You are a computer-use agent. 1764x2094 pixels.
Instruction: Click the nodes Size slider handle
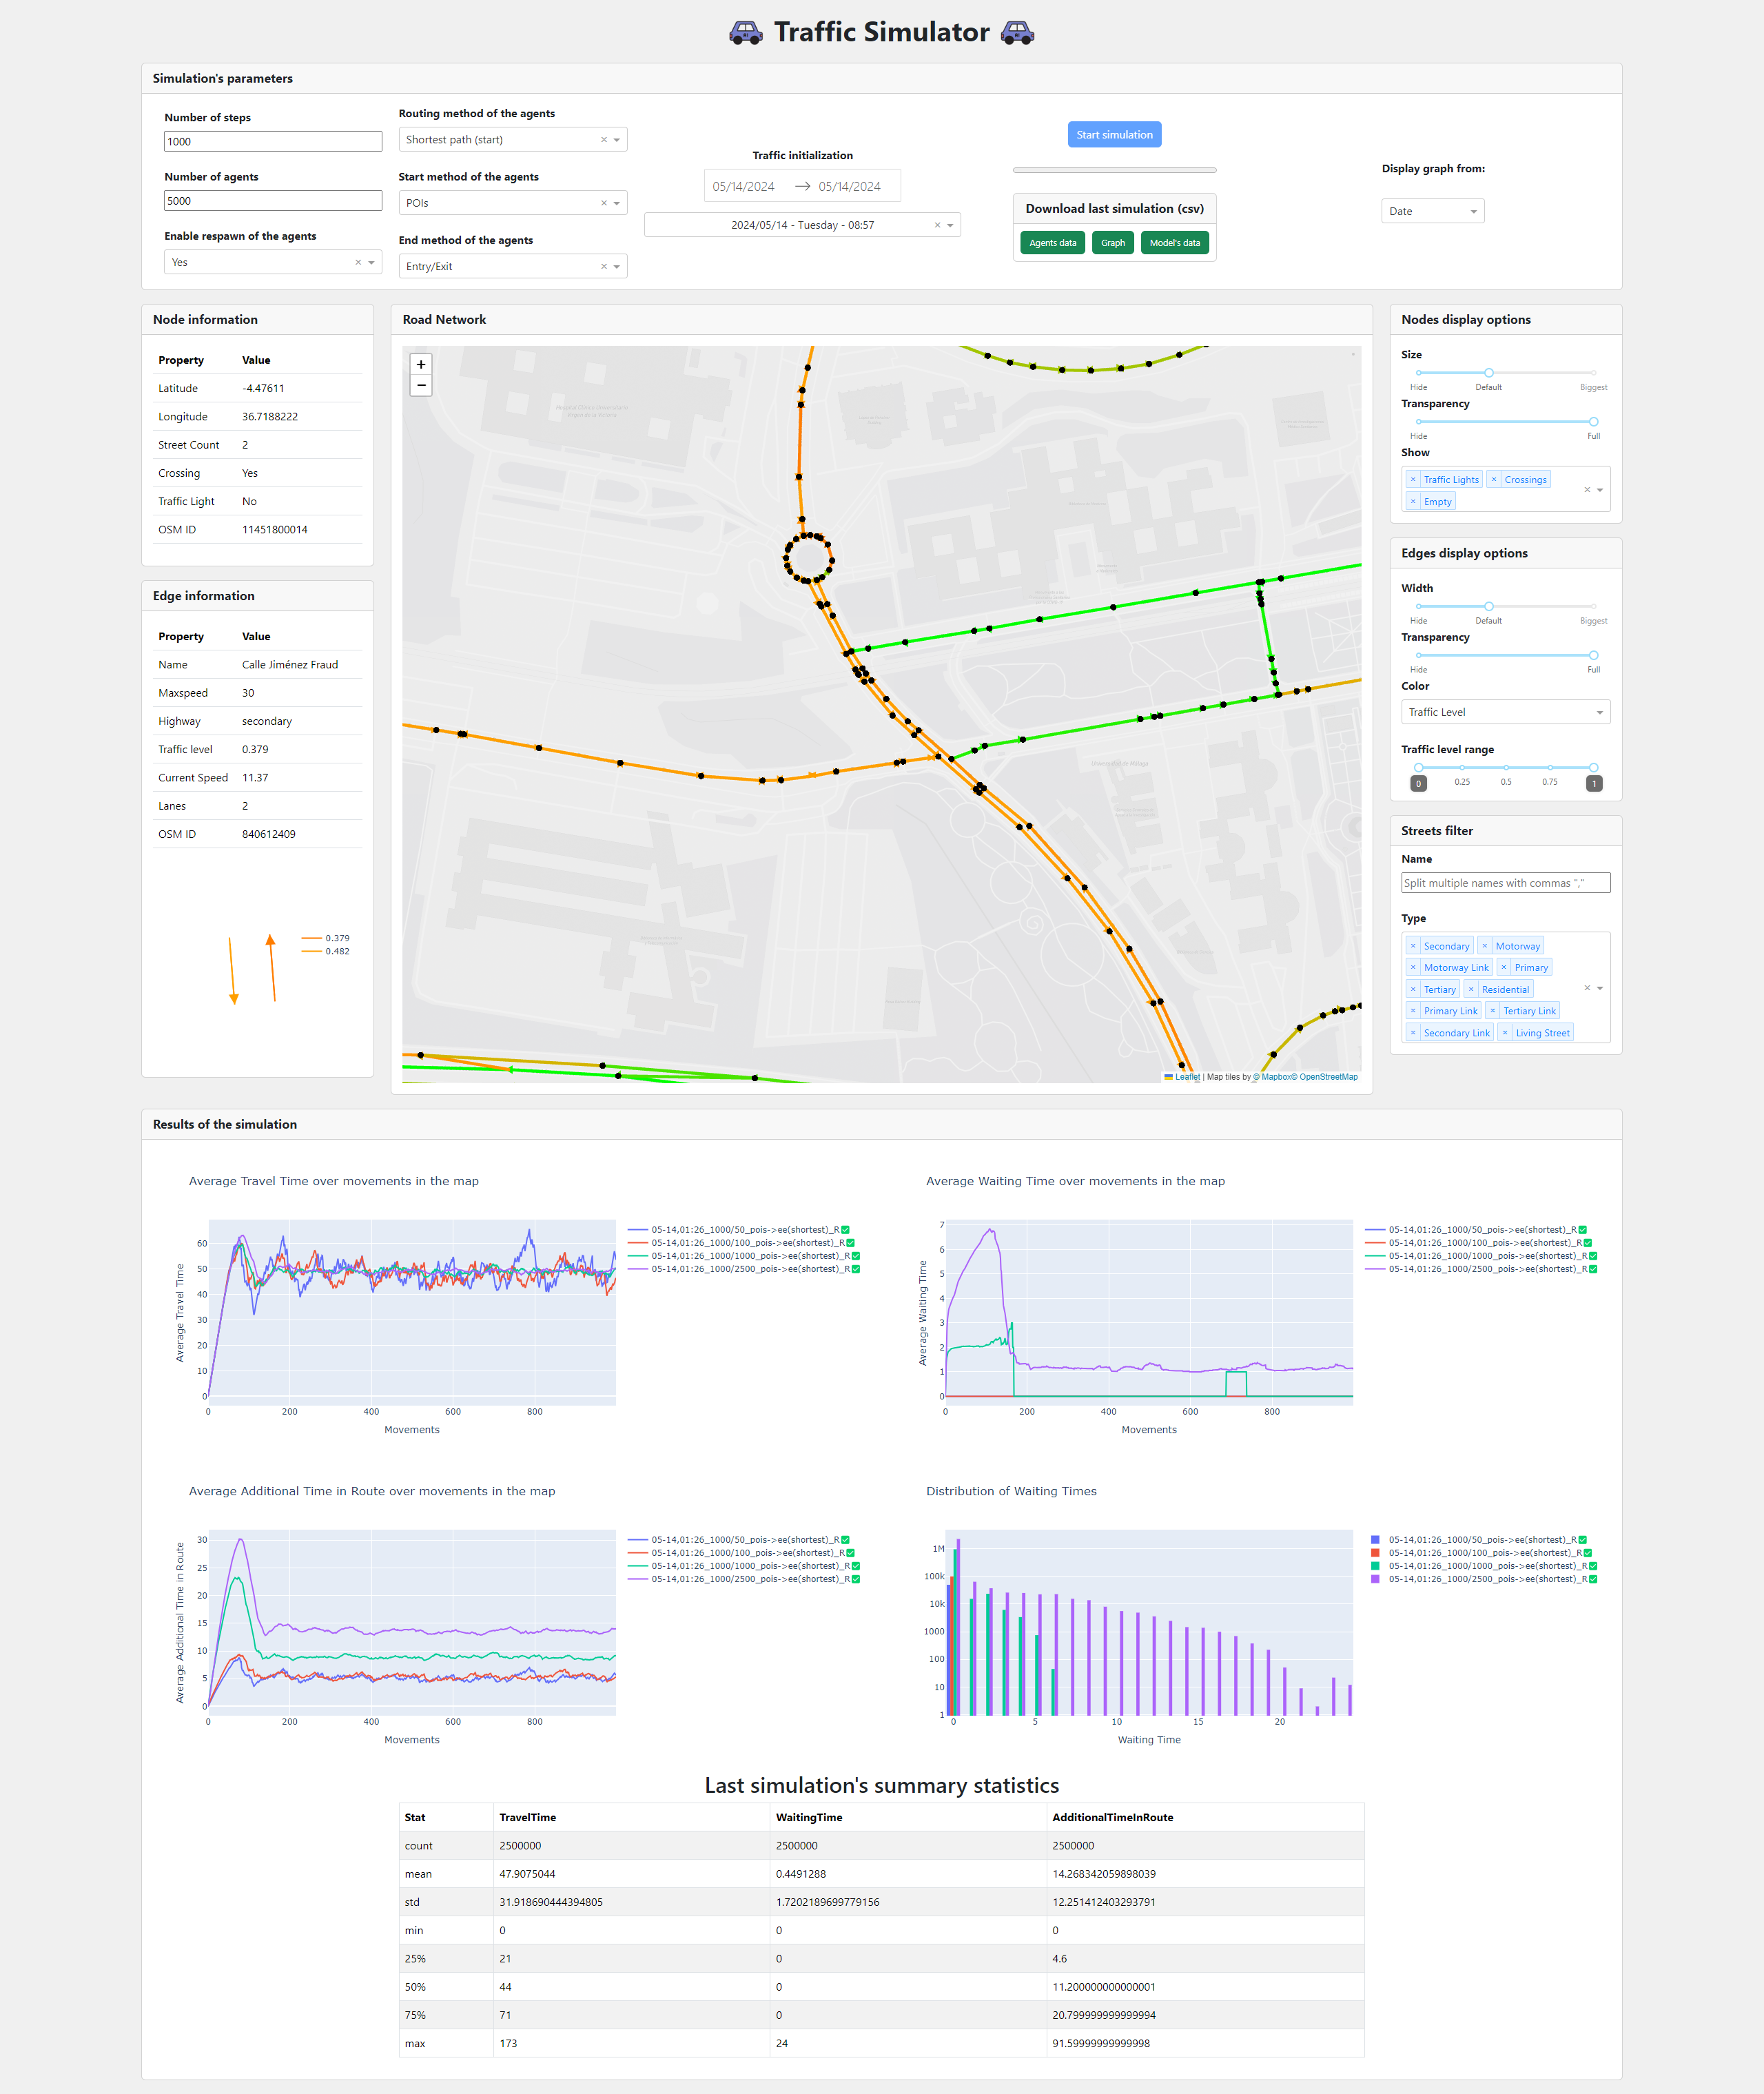pyautogui.click(x=1488, y=373)
